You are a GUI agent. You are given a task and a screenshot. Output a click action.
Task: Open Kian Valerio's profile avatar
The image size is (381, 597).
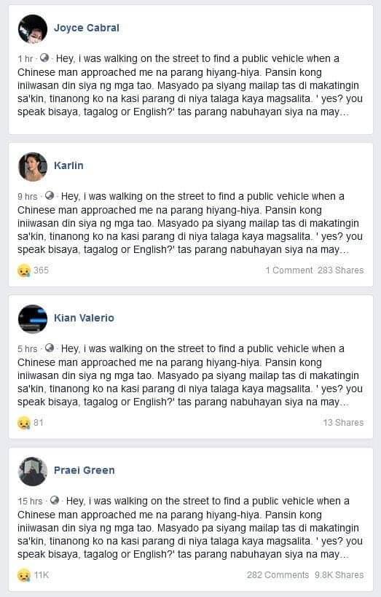pyautogui.click(x=33, y=319)
